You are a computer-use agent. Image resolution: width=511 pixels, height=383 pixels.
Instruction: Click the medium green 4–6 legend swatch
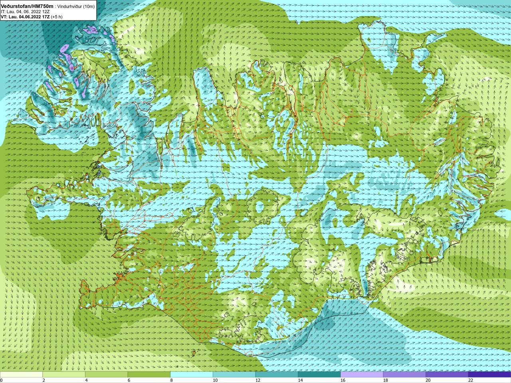106,374
